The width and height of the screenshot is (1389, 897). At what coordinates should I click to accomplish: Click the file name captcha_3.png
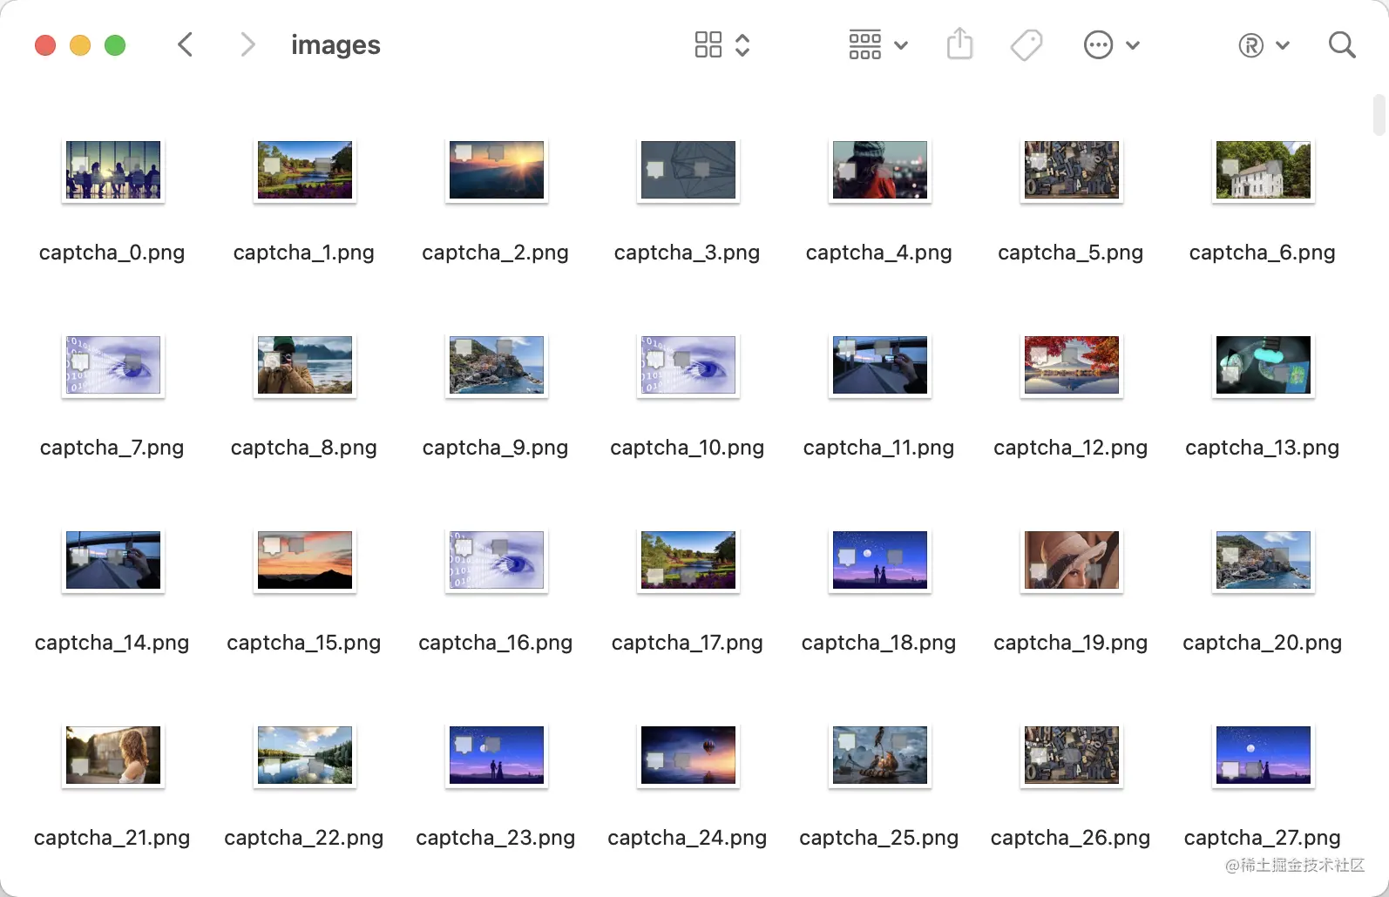click(688, 253)
